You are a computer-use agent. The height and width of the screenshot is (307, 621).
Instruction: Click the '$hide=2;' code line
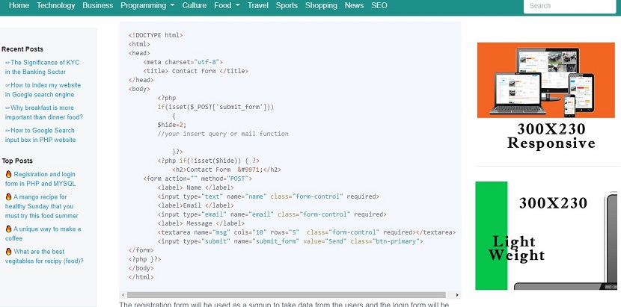(x=172, y=125)
